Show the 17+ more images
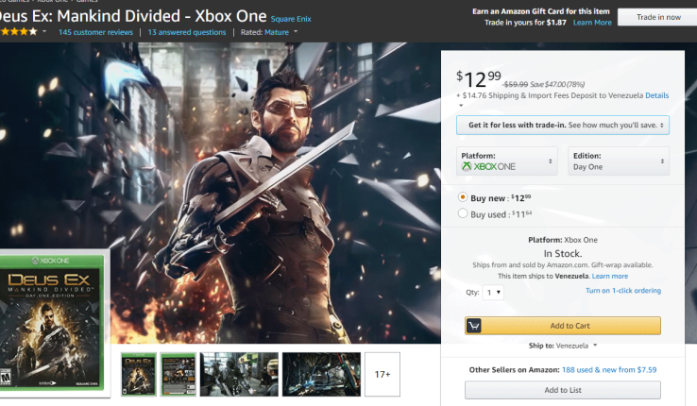 point(382,374)
